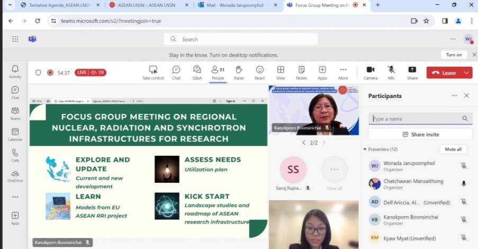Image resolution: width=478 pixels, height=249 pixels.
Task: Toggle the Camera on
Action: click(x=370, y=72)
